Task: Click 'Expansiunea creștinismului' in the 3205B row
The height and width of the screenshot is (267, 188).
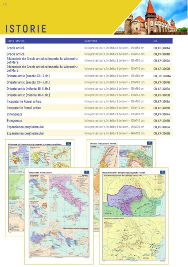Action: pos(25,133)
